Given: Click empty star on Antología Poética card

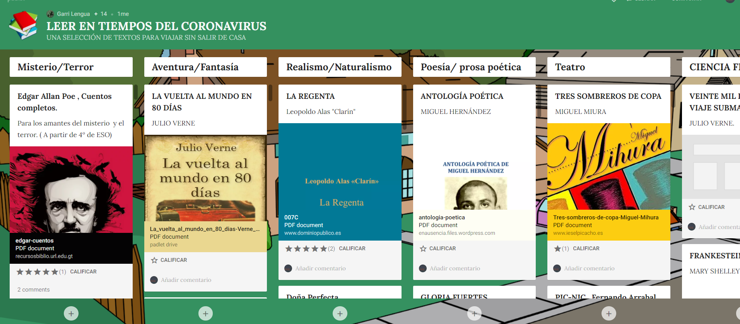Looking at the screenshot, I should click(x=423, y=249).
